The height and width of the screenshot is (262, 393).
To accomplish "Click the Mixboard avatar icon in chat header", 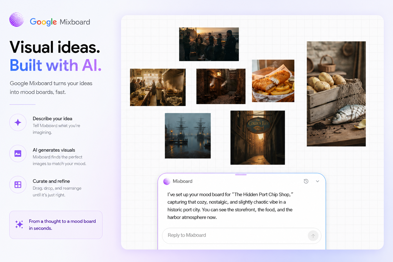I will coord(167,181).
